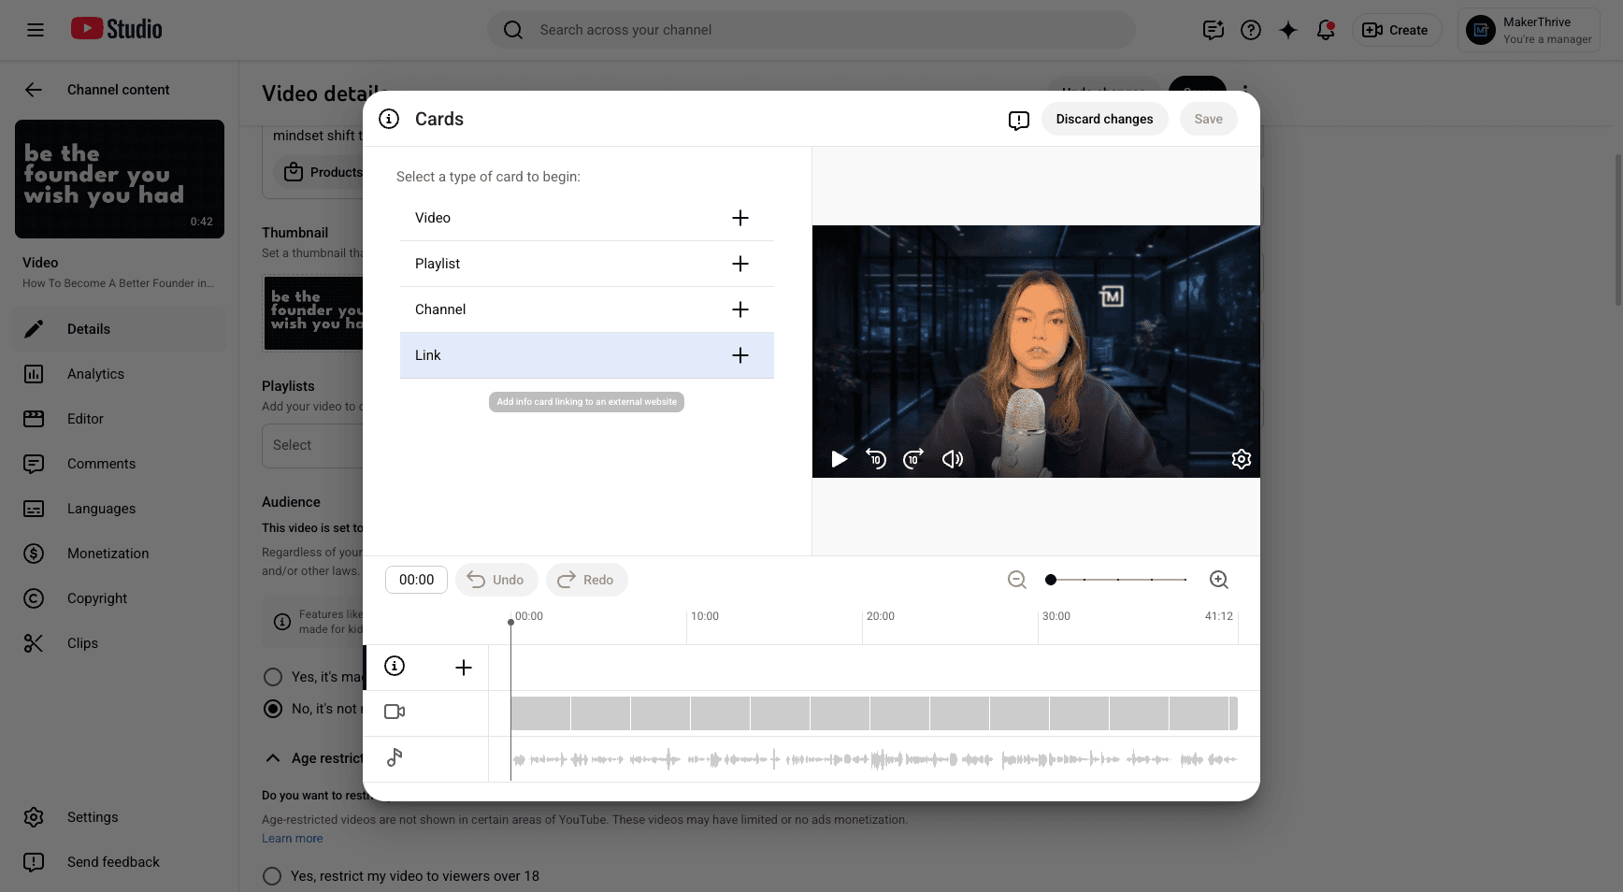Send feedback icon in Cards header
1623x892 pixels.
[1019, 120]
